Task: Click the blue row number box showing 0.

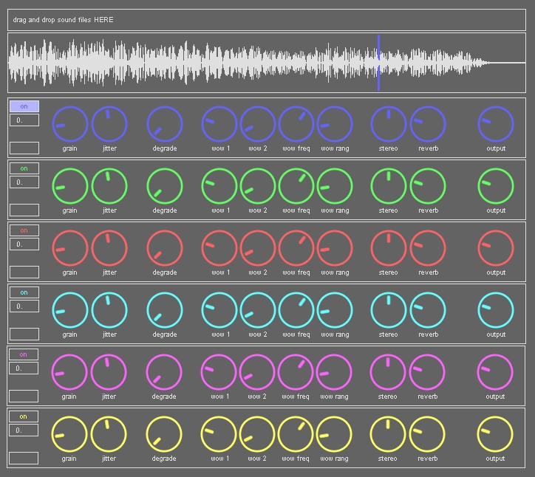Action: 24,120
